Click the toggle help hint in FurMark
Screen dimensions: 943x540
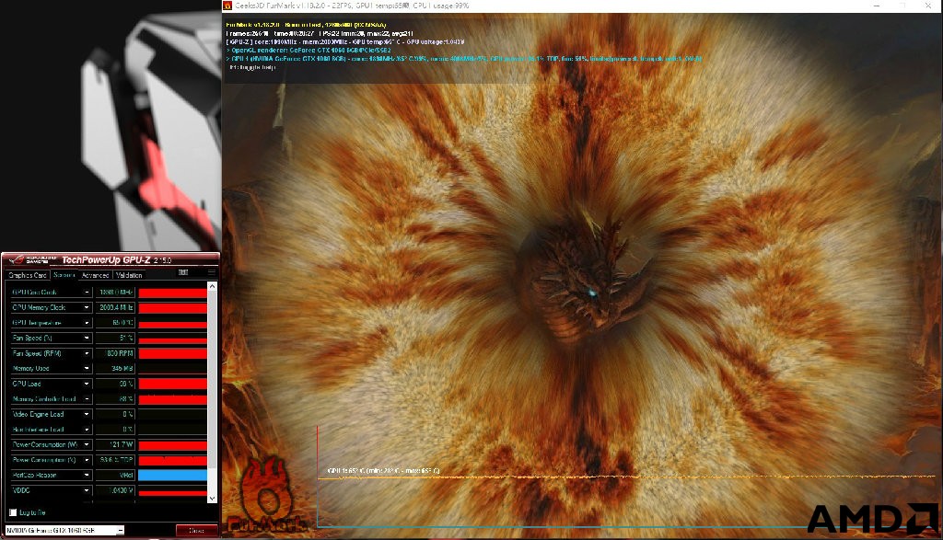(252, 67)
